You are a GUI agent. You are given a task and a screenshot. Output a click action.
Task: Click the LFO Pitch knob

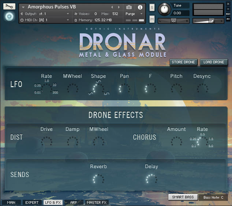click(176, 89)
